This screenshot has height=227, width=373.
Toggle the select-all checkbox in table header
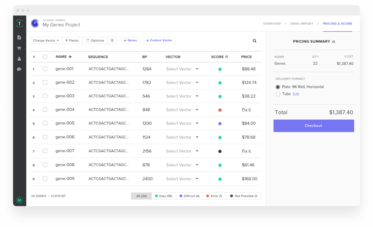point(45,57)
